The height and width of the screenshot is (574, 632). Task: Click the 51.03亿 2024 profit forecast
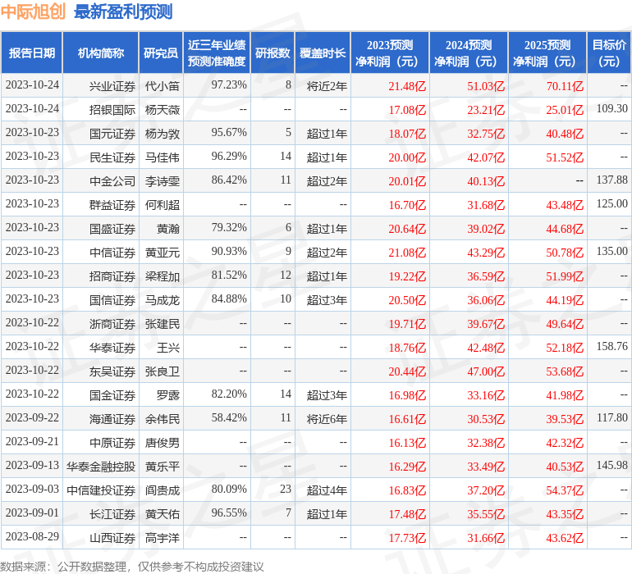[486, 86]
